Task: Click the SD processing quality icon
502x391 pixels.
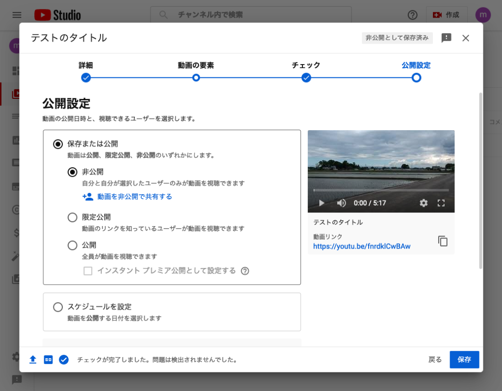Action: 48,360
